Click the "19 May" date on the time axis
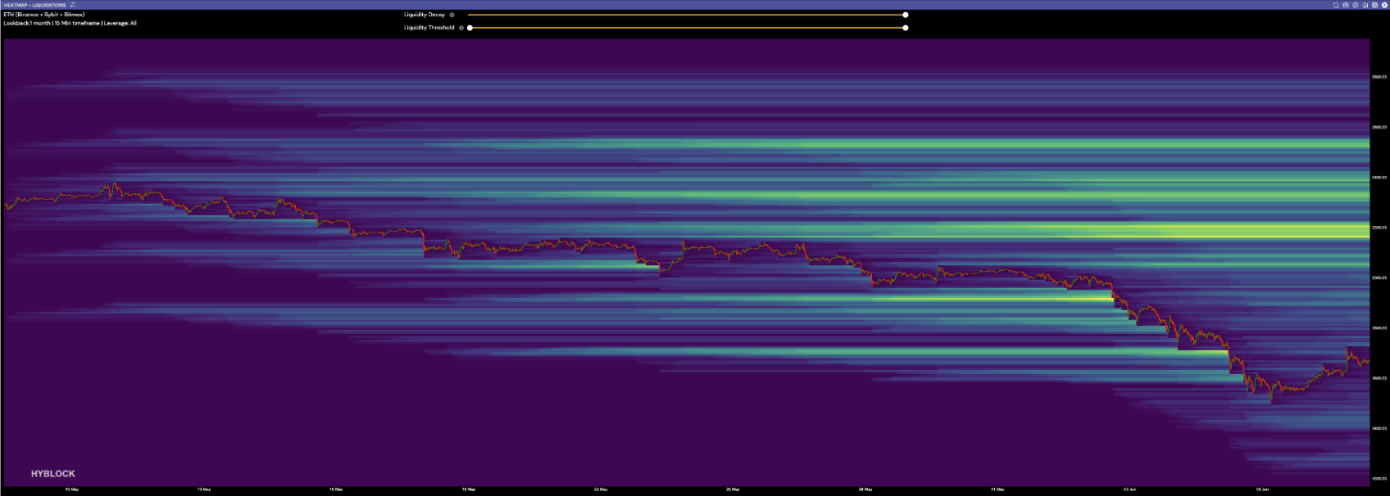This screenshot has width=1390, height=496. coord(469,489)
